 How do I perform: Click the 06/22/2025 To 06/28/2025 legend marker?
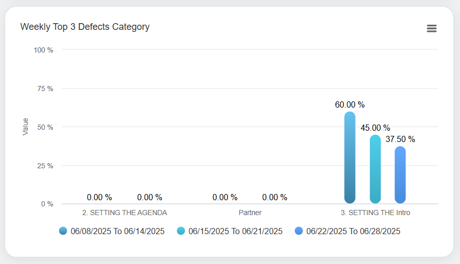[299, 231]
